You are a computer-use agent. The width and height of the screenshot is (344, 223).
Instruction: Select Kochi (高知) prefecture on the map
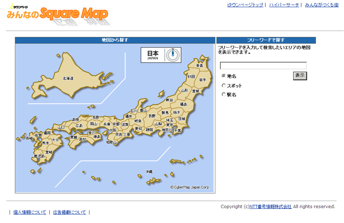point(83,139)
